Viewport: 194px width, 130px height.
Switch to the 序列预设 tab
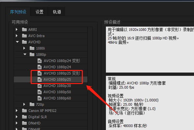(18, 12)
